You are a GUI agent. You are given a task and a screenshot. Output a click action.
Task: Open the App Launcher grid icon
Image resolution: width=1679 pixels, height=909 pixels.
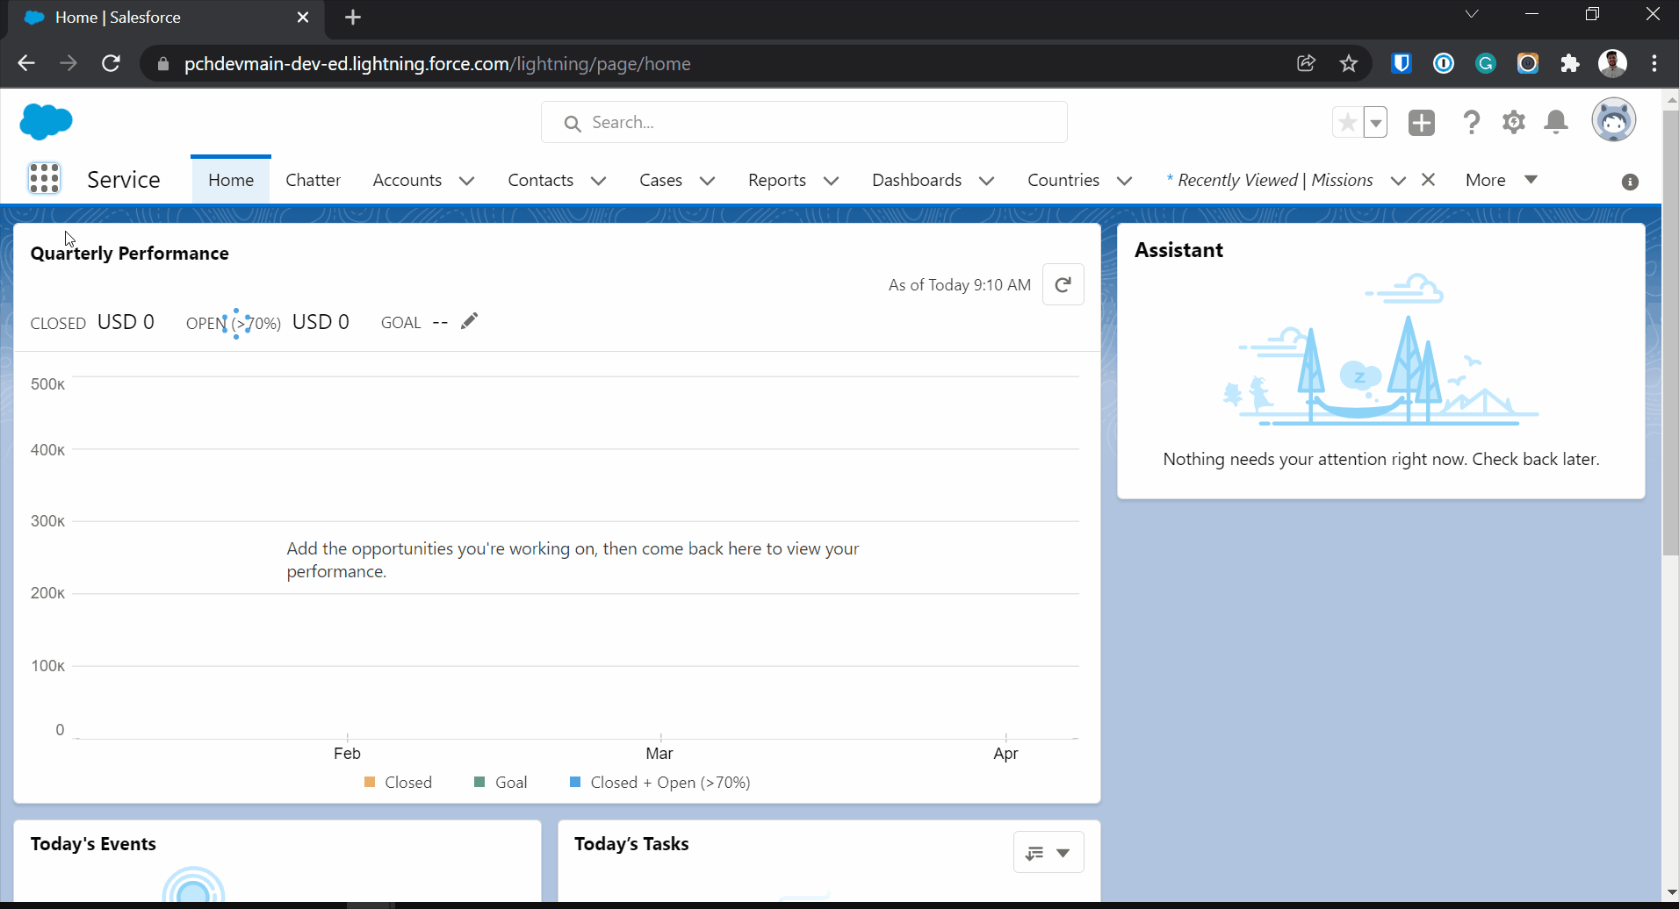click(43, 178)
